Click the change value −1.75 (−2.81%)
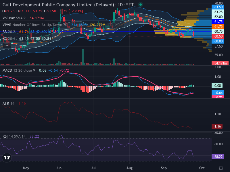This screenshot has height=172, width=230. (70, 11)
